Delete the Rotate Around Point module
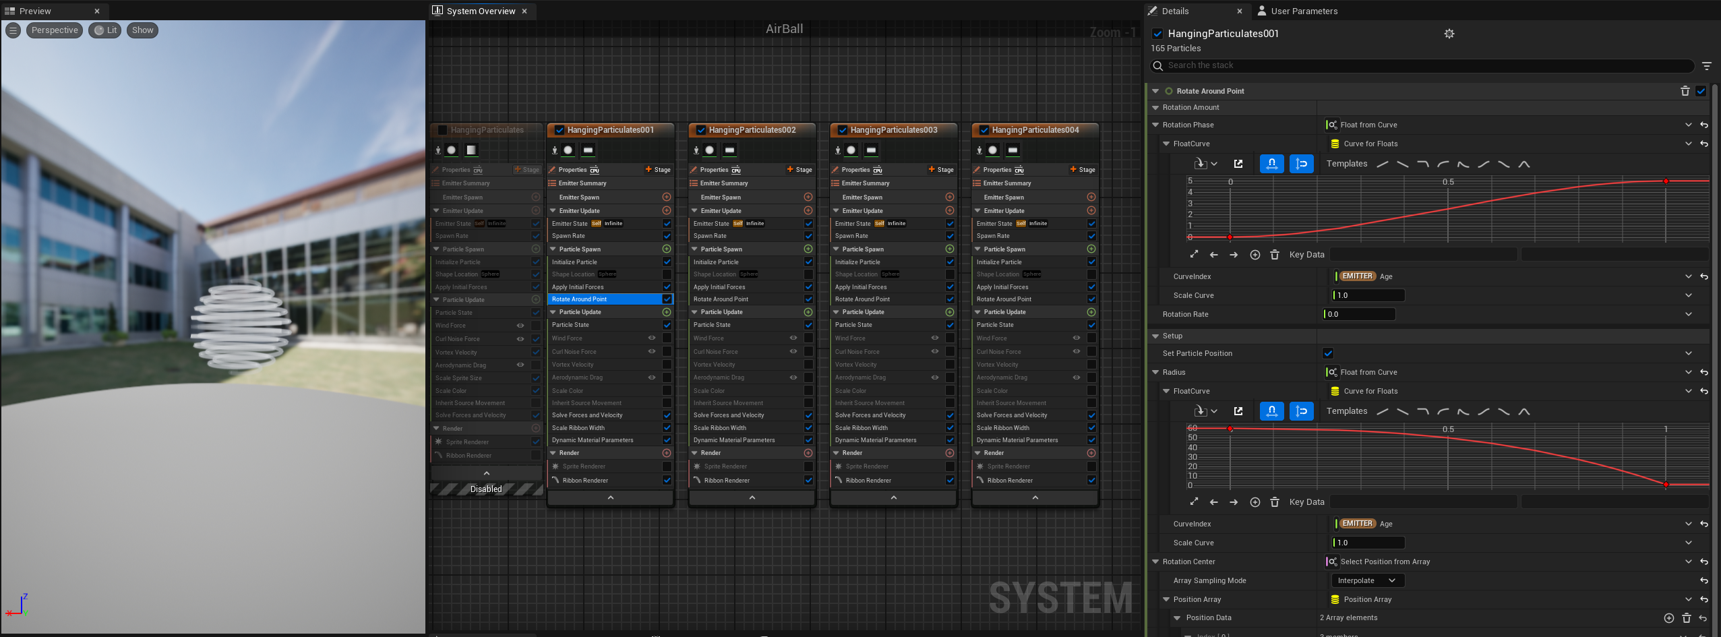The image size is (1721, 637). tap(1685, 91)
